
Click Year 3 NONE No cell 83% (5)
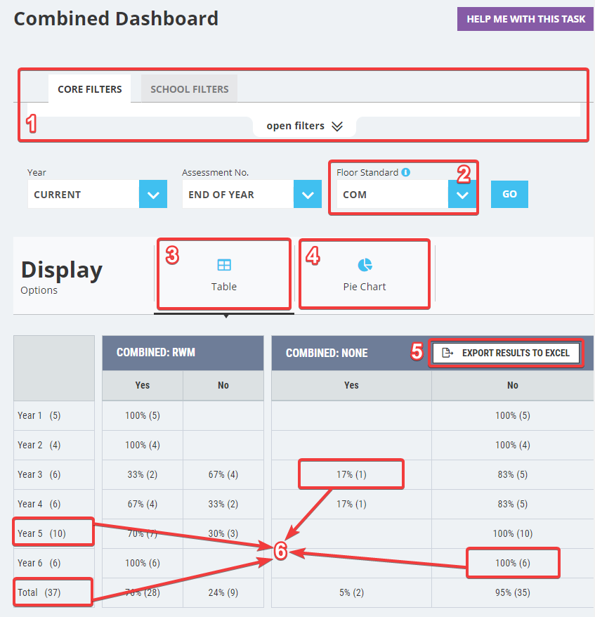tap(512, 474)
